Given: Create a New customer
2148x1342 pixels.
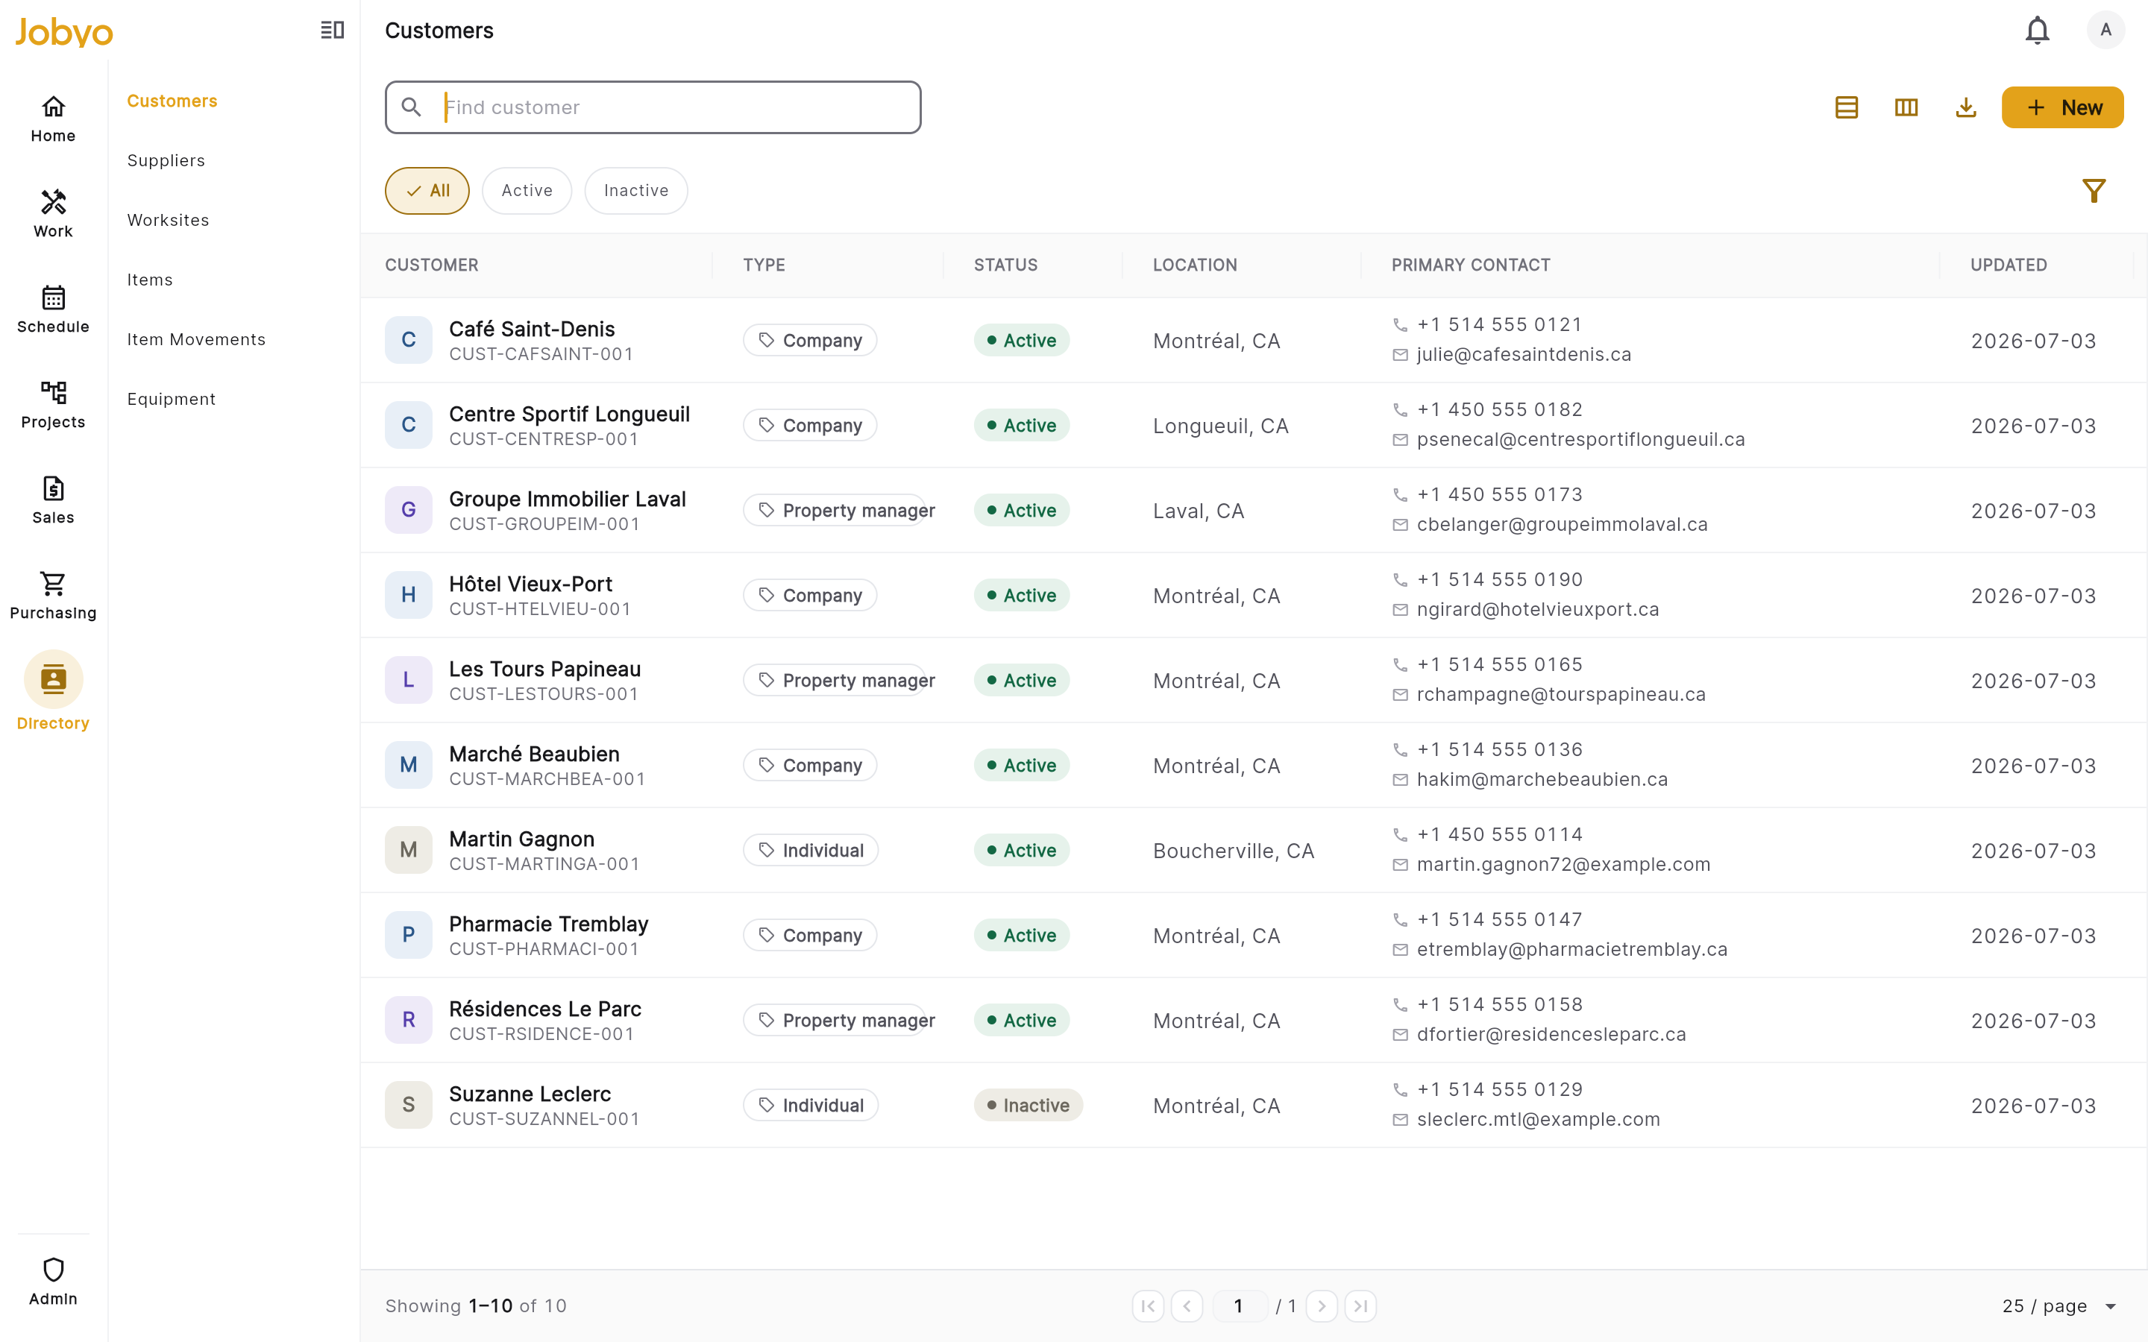Looking at the screenshot, I should click(x=2062, y=107).
